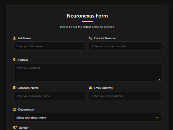Focus the Email Address input field
The height and width of the screenshot is (130, 173).
coord(125,96)
